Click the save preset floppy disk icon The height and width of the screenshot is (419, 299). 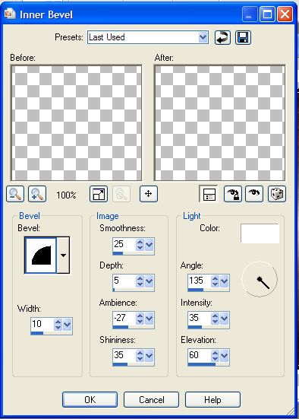tap(243, 37)
